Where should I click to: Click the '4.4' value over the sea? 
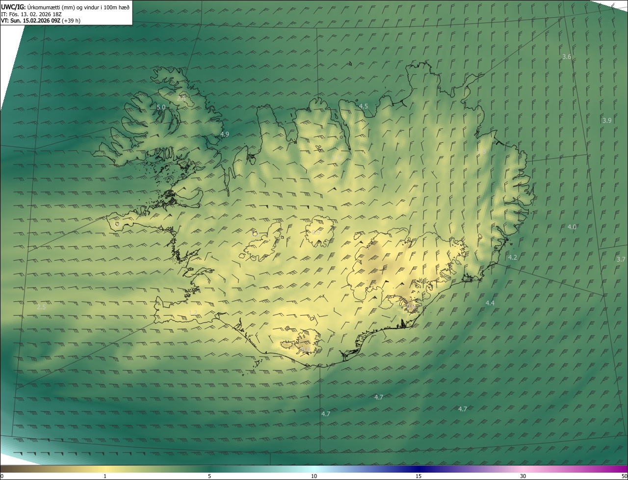pyautogui.click(x=490, y=303)
